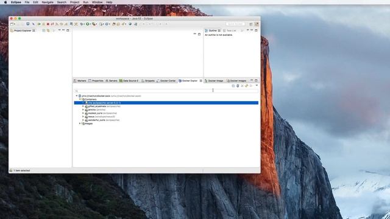Image resolution: width=390 pixels, height=219 pixels.
Task: Click the red Terminate stop icon
Action: (x=48, y=24)
